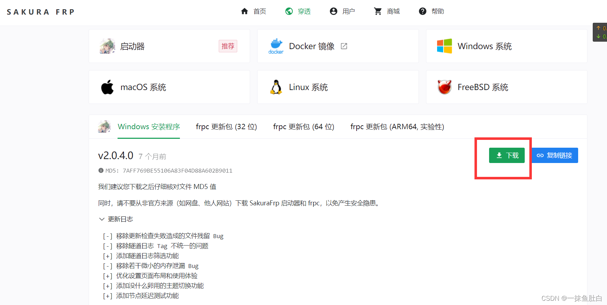Viewport: 607px width, 305px height.
Task: Click the green 下载 button
Action: click(x=507, y=156)
